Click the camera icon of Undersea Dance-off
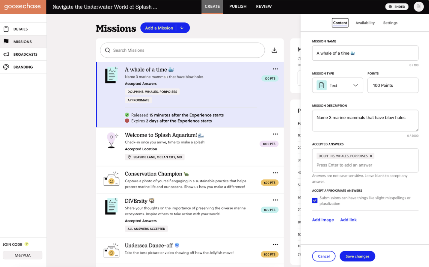Image resolution: width=429 pixels, height=267 pixels. click(x=112, y=251)
